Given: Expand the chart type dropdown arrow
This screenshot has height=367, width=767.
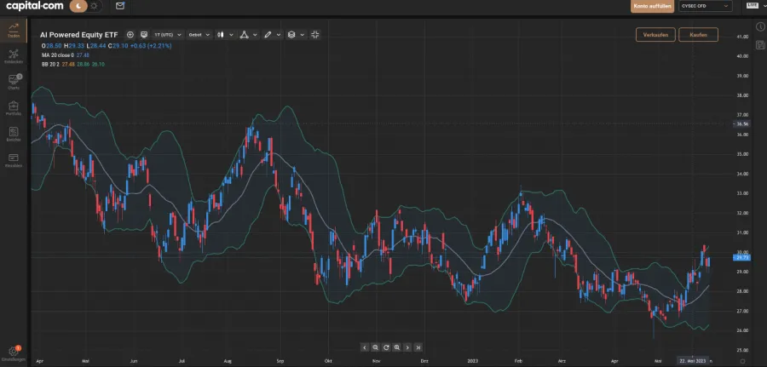Looking at the screenshot, I should pyautogui.click(x=231, y=35).
